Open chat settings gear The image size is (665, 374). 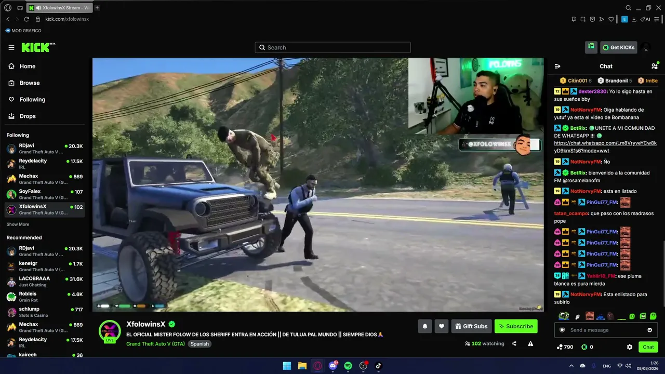point(630,347)
